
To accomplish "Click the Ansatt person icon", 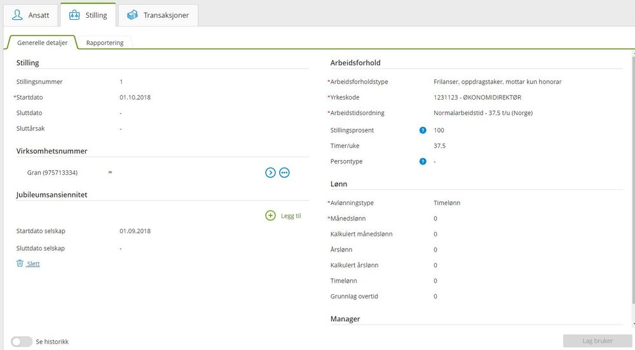I will click(18, 15).
